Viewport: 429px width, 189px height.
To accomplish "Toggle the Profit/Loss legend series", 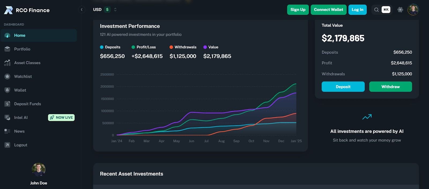I will pos(143,47).
